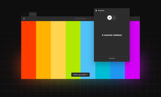Open the Figma logo in toolbar
161x97 pixels.
(24, 19)
